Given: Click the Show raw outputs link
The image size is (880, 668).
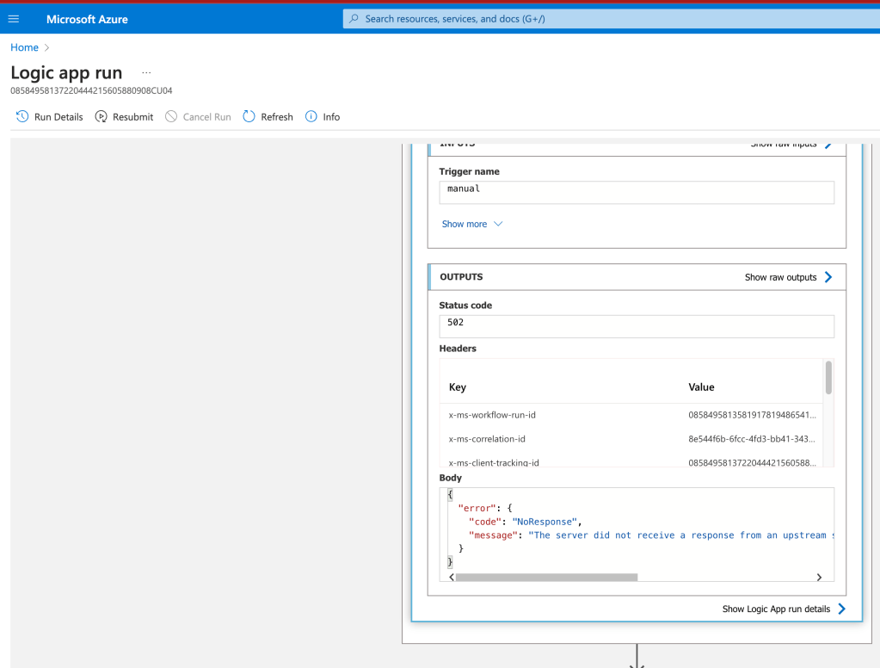Looking at the screenshot, I should click(780, 277).
